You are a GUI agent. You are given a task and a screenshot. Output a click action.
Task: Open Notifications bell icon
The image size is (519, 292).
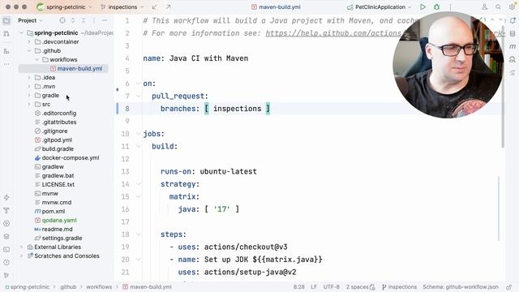(513, 20)
